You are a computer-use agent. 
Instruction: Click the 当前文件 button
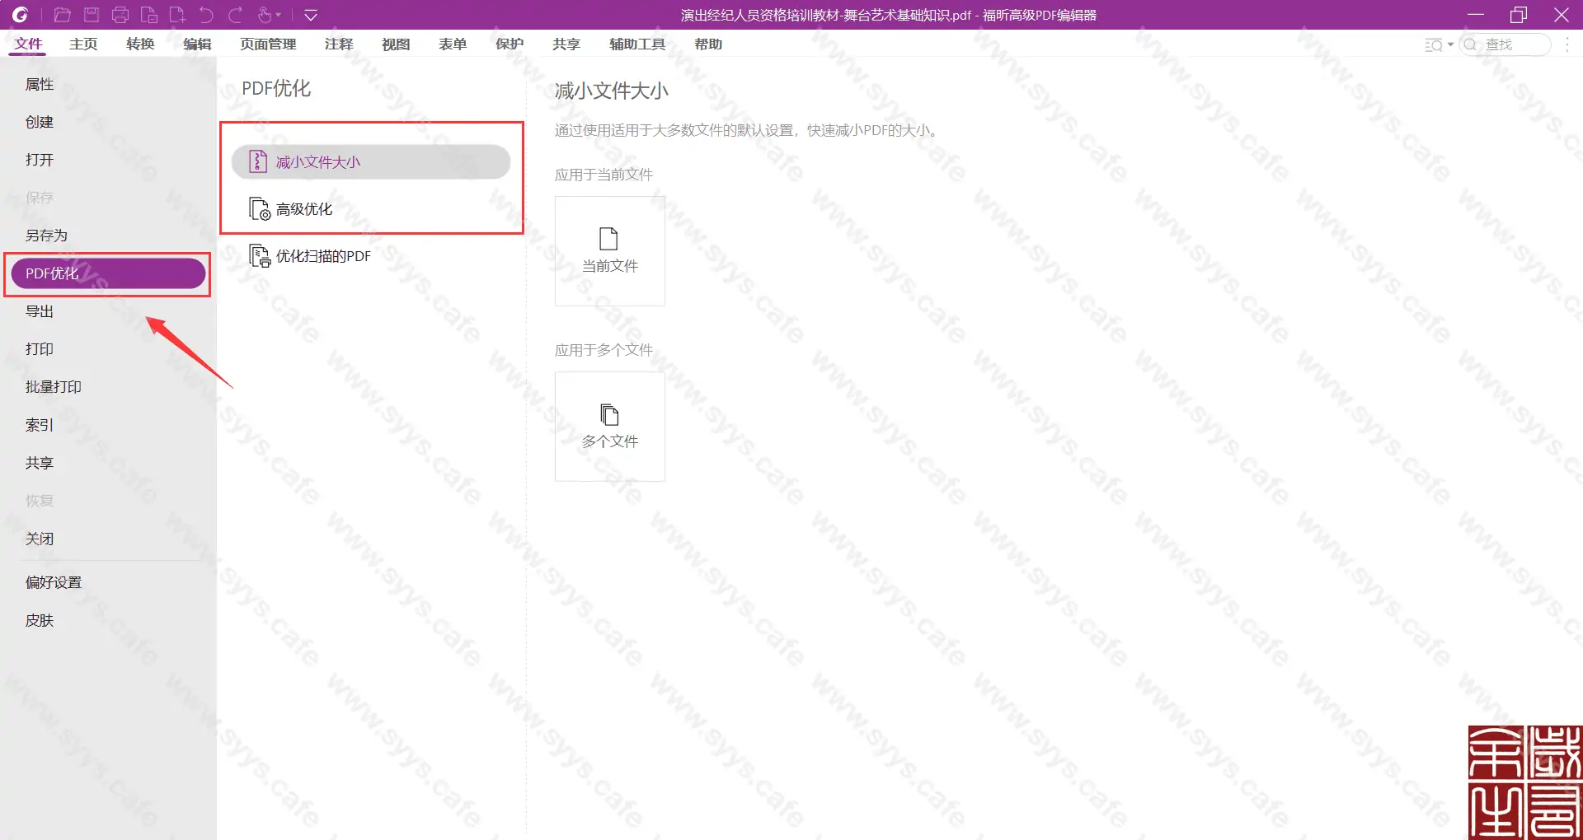coord(609,251)
